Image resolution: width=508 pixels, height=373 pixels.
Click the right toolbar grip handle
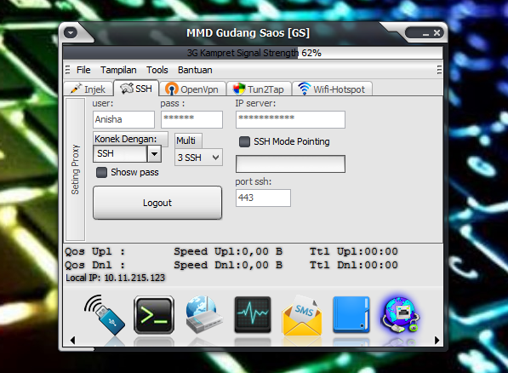pyautogui.click(x=439, y=70)
